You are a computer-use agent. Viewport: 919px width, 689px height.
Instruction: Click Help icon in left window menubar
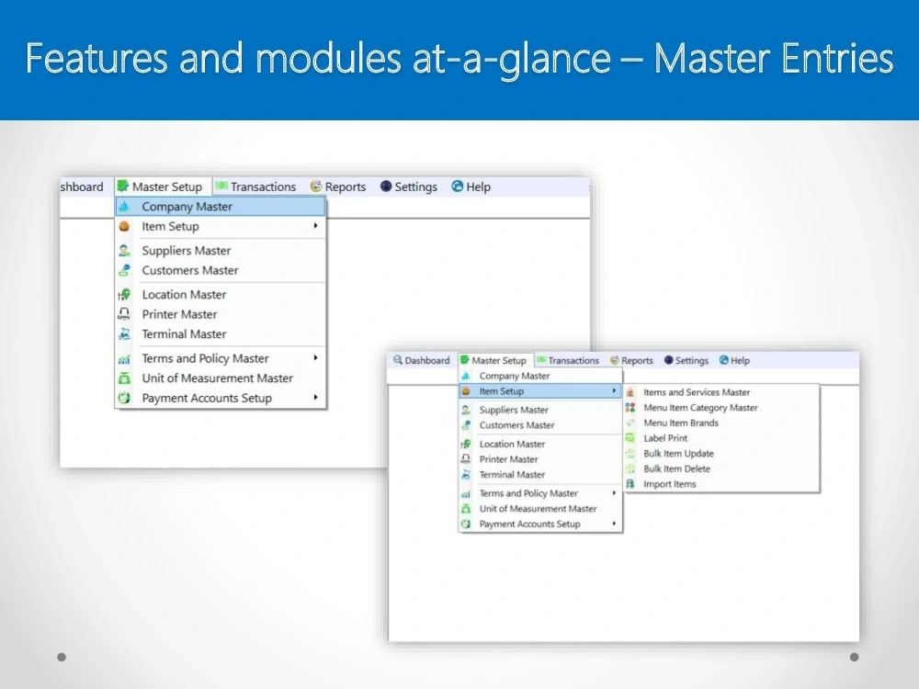click(457, 186)
